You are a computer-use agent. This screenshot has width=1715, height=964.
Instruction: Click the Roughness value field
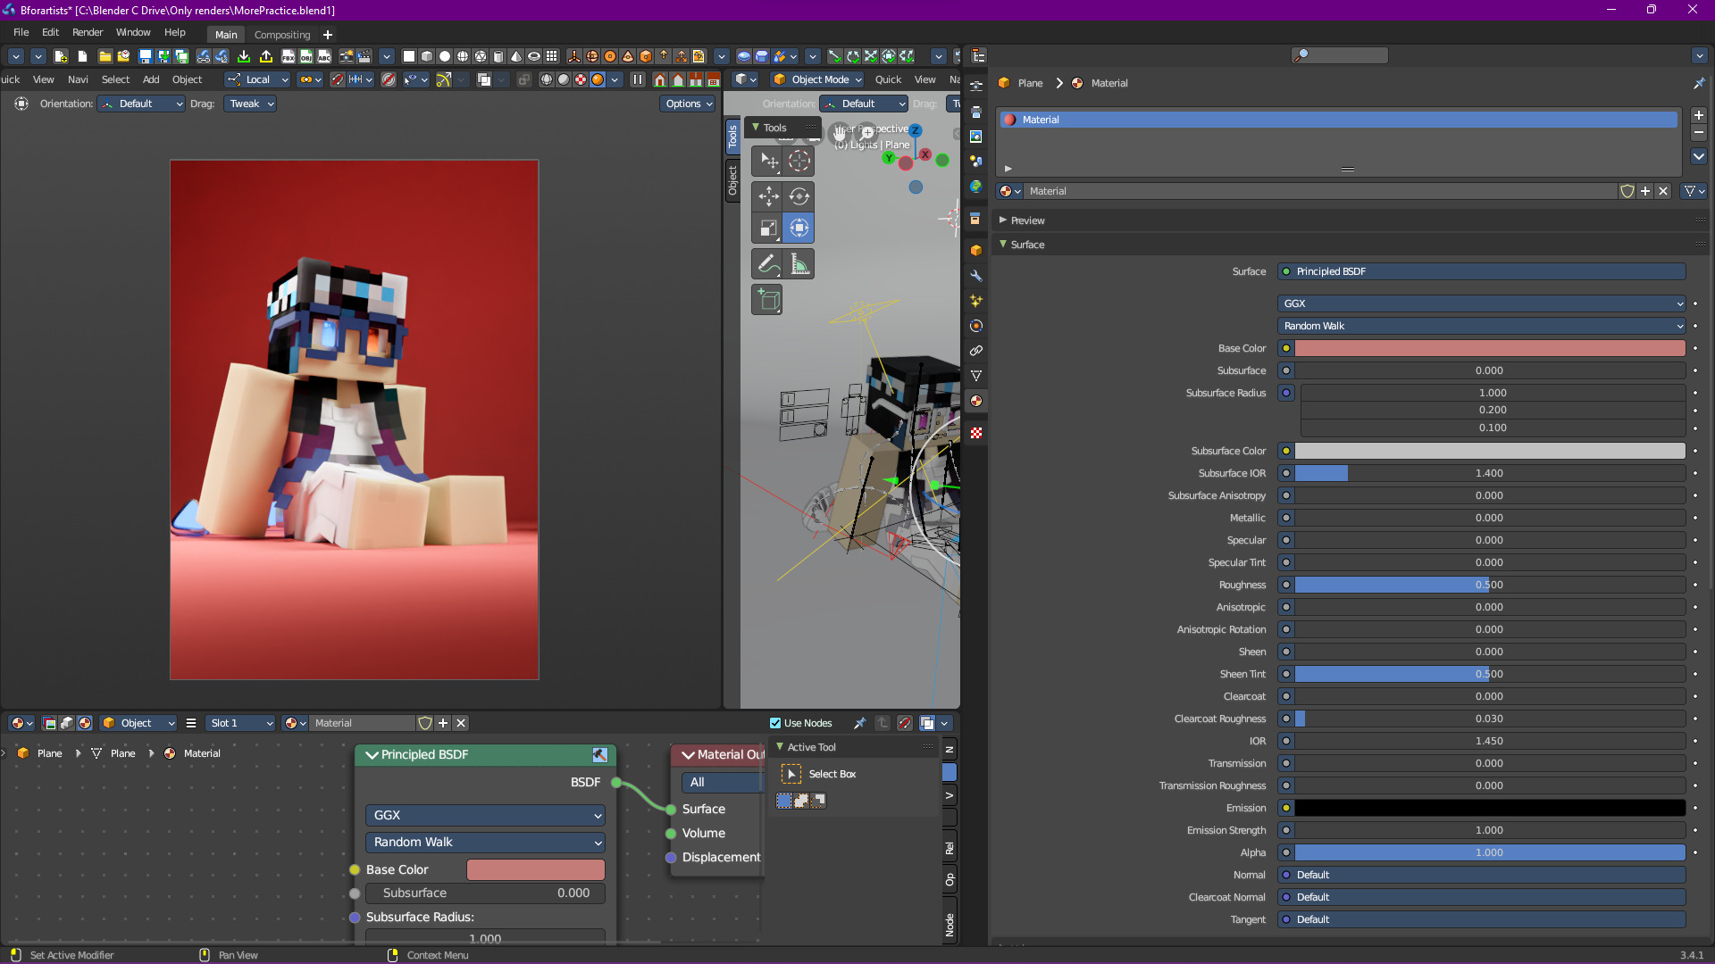tap(1490, 585)
